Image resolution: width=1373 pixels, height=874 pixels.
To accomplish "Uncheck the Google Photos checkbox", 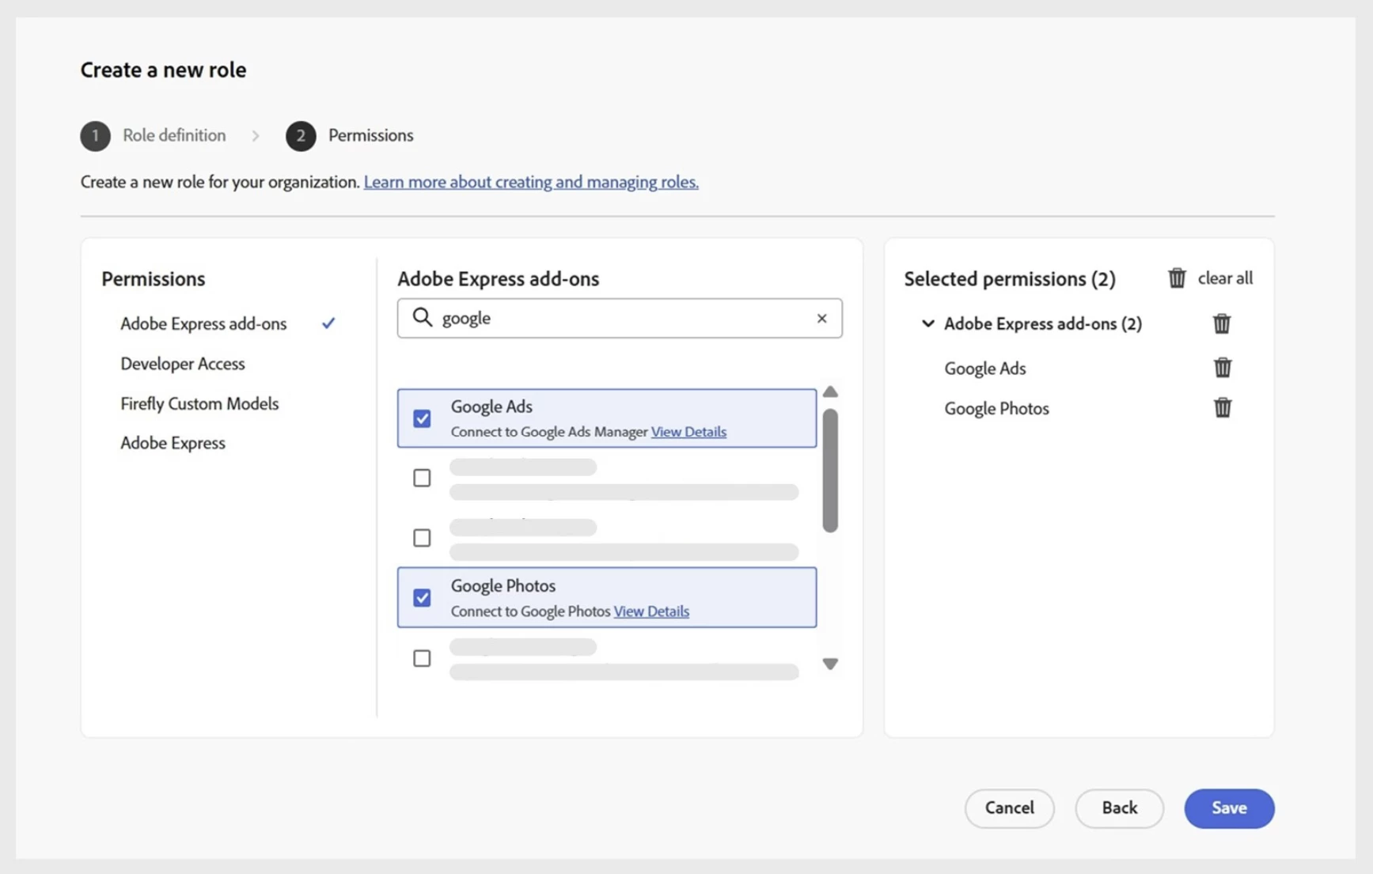I will pyautogui.click(x=422, y=598).
